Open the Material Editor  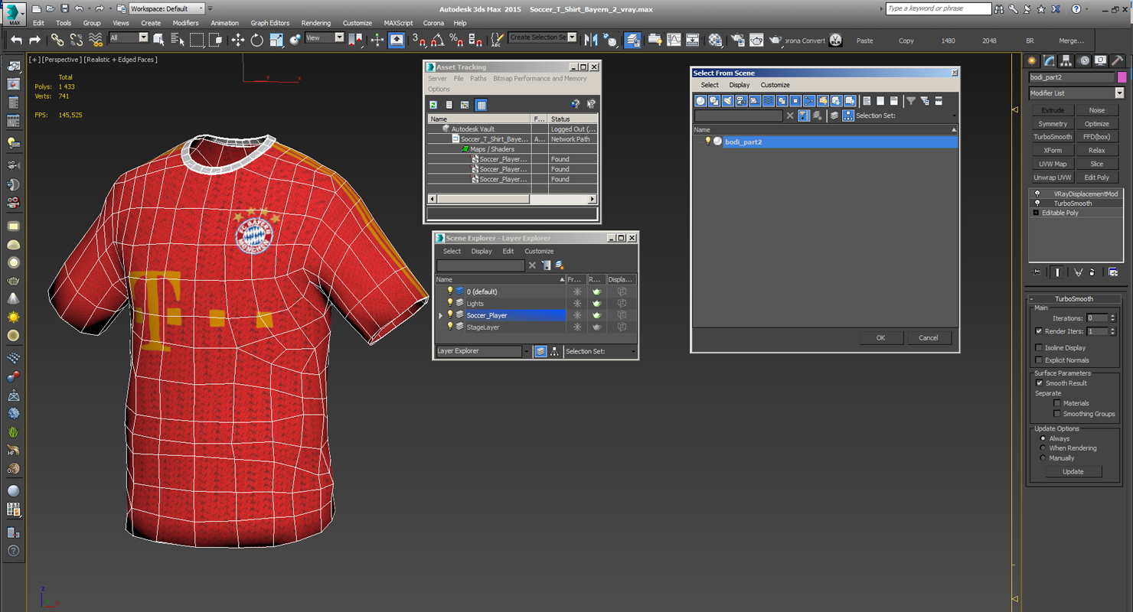[715, 40]
